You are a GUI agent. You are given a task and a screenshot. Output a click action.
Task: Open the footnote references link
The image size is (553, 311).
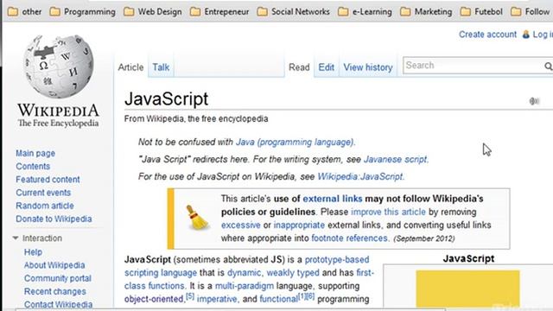349,238
